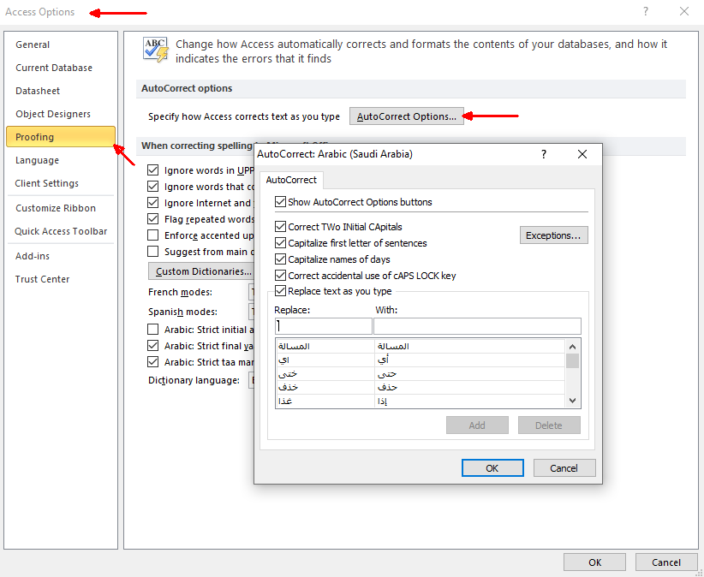The height and width of the screenshot is (577, 704).
Task: Open the Exceptions... dialog
Action: coord(553,235)
